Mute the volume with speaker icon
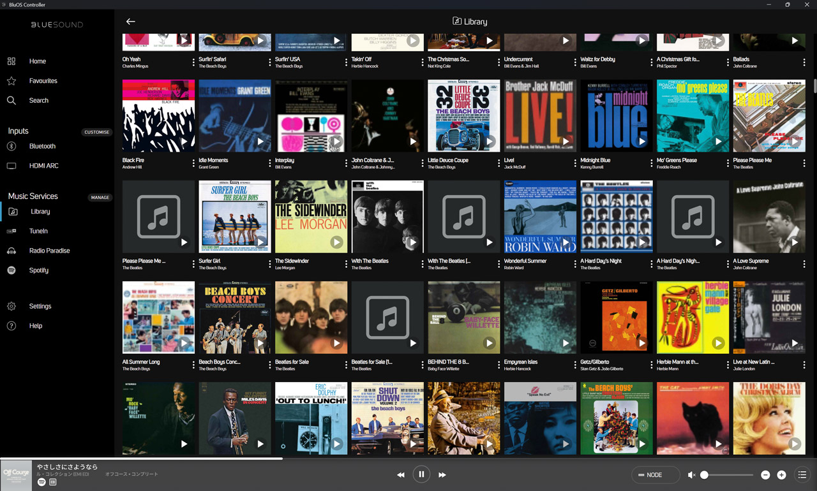 coord(691,475)
